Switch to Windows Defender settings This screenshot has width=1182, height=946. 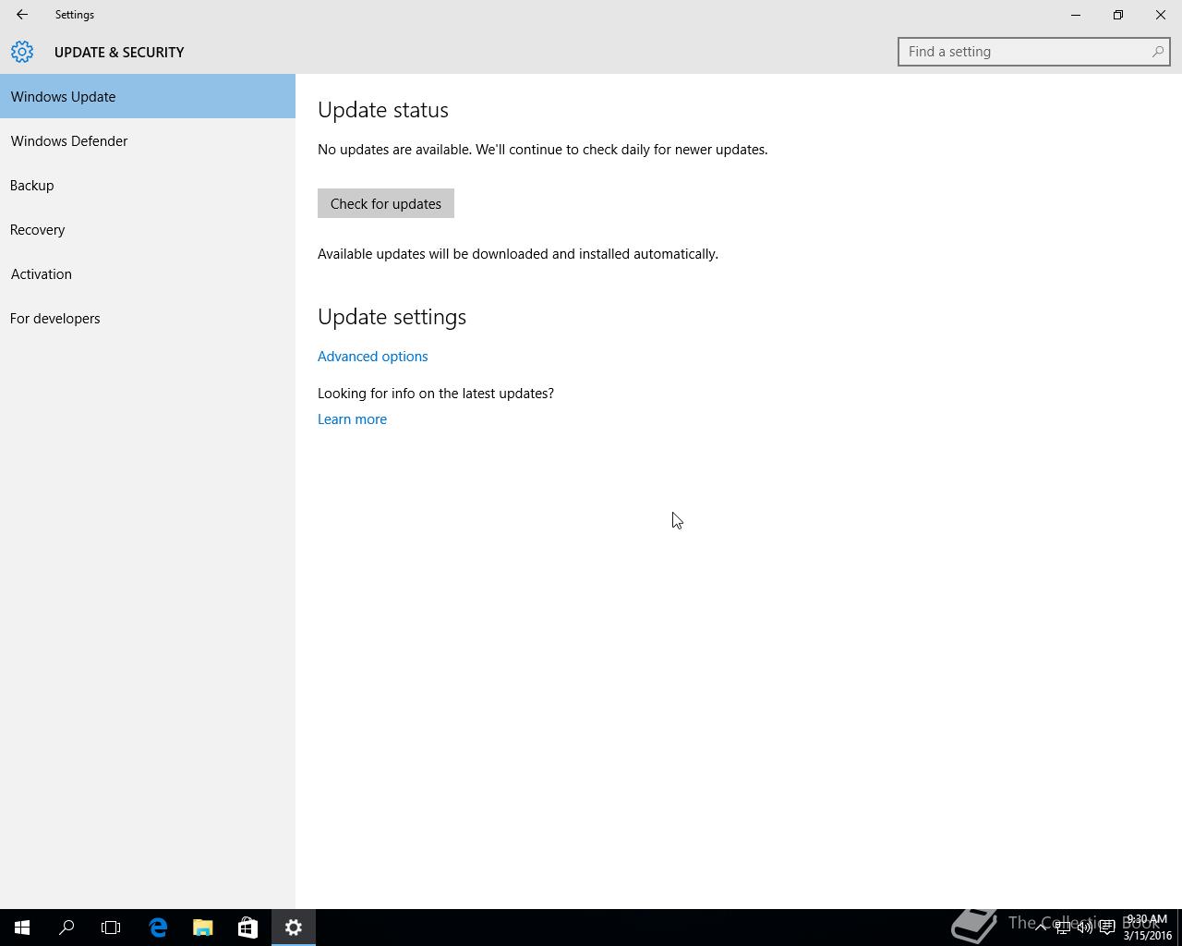coord(148,140)
